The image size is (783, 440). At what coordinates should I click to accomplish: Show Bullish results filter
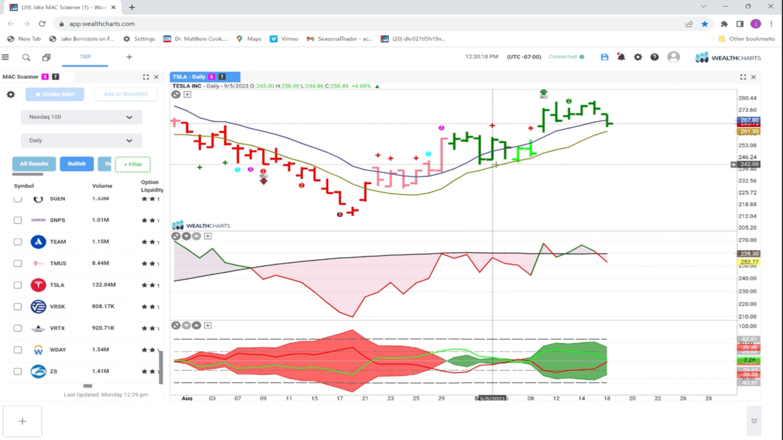click(x=77, y=164)
